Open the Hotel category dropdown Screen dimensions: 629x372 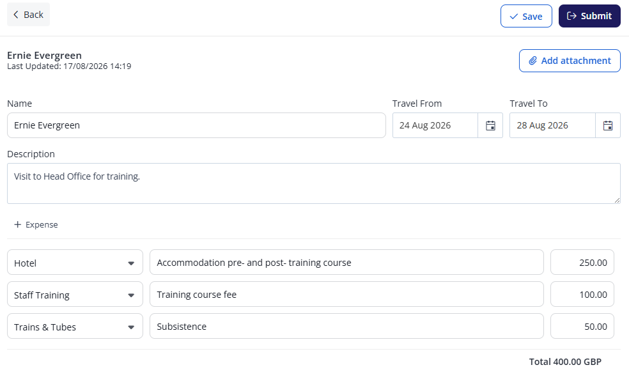click(75, 263)
